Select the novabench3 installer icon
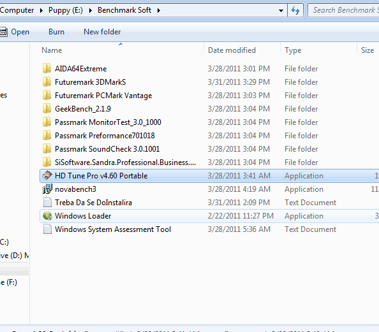379x332 pixels. pos(47,189)
